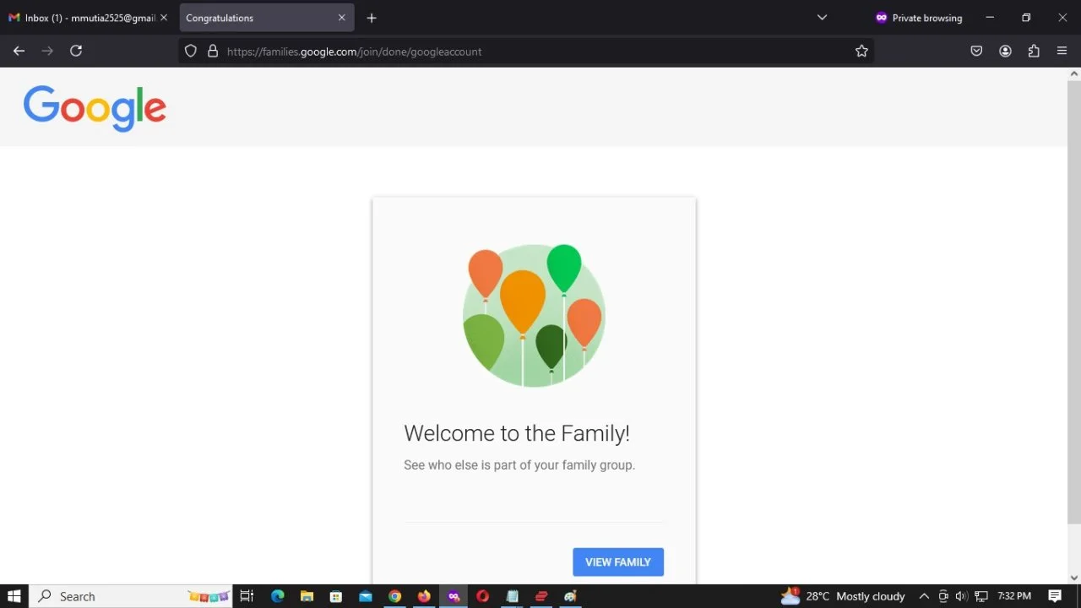This screenshot has width=1081, height=608.
Task: Open a new browser tab
Action: 372,18
